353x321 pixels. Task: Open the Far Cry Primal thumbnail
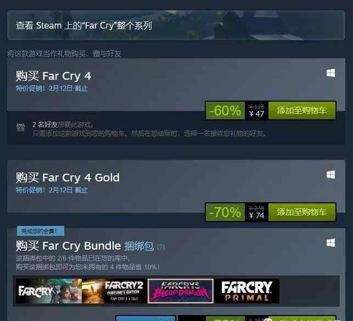point(246,291)
